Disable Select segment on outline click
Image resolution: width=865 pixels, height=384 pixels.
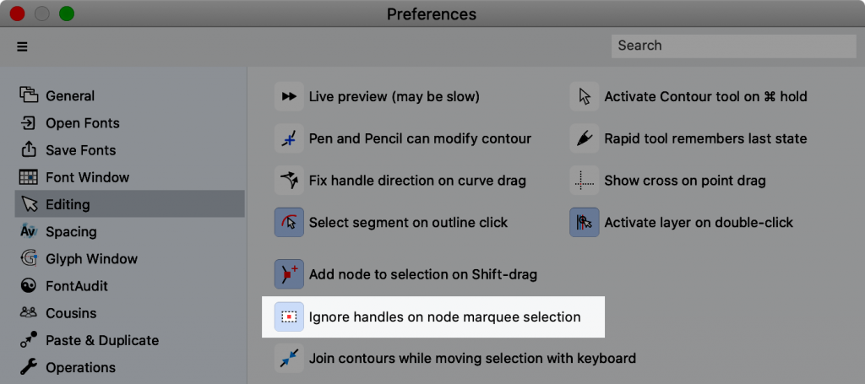click(x=289, y=222)
